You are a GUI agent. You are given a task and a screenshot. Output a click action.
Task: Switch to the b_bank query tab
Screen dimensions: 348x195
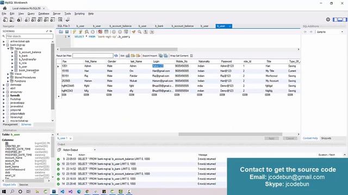pyautogui.click(x=159, y=26)
